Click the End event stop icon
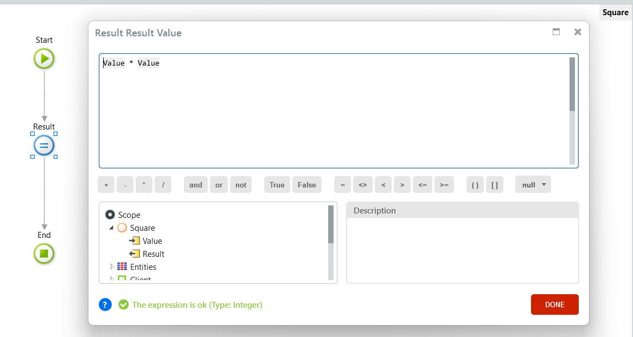The image size is (633, 337). 44,254
